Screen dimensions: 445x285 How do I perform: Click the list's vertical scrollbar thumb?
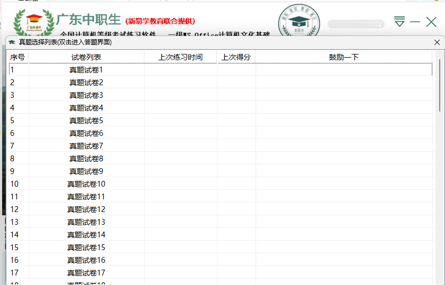click(x=440, y=85)
